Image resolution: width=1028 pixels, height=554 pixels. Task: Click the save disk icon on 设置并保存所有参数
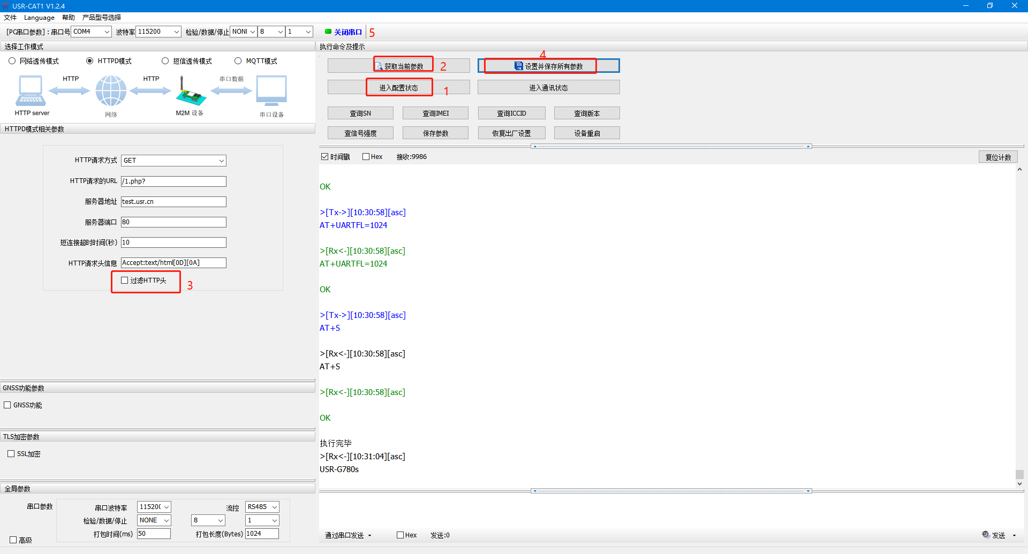pyautogui.click(x=518, y=66)
